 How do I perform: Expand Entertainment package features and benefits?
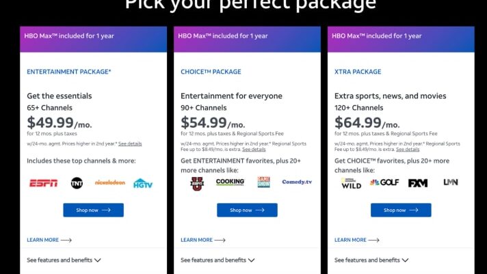64,260
